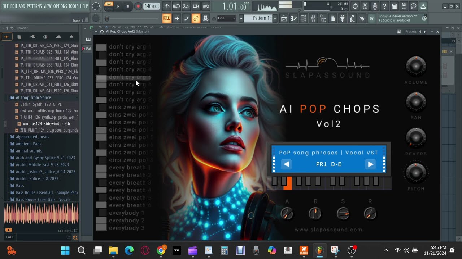This screenshot has width=462, height=259.
Task: Open the shopping cart content library icon
Action: [x=371, y=18]
